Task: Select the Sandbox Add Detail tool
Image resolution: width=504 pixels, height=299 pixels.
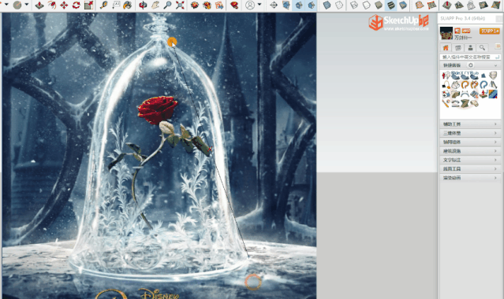Action: pos(483,6)
